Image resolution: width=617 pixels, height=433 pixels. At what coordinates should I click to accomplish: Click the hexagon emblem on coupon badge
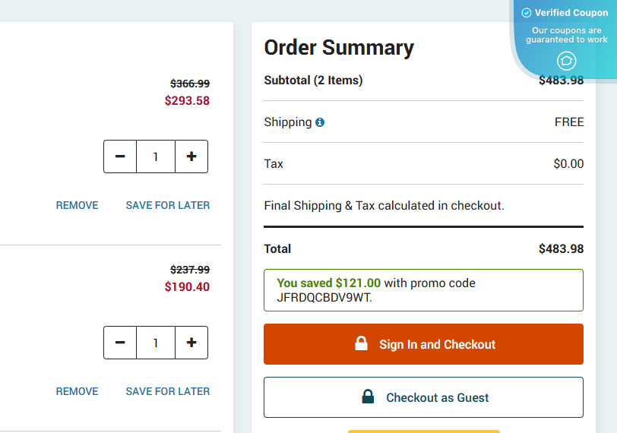(567, 61)
